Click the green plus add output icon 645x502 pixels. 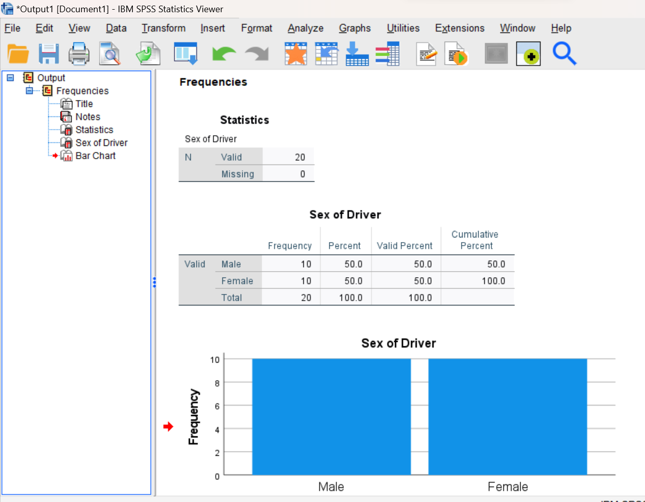point(528,54)
